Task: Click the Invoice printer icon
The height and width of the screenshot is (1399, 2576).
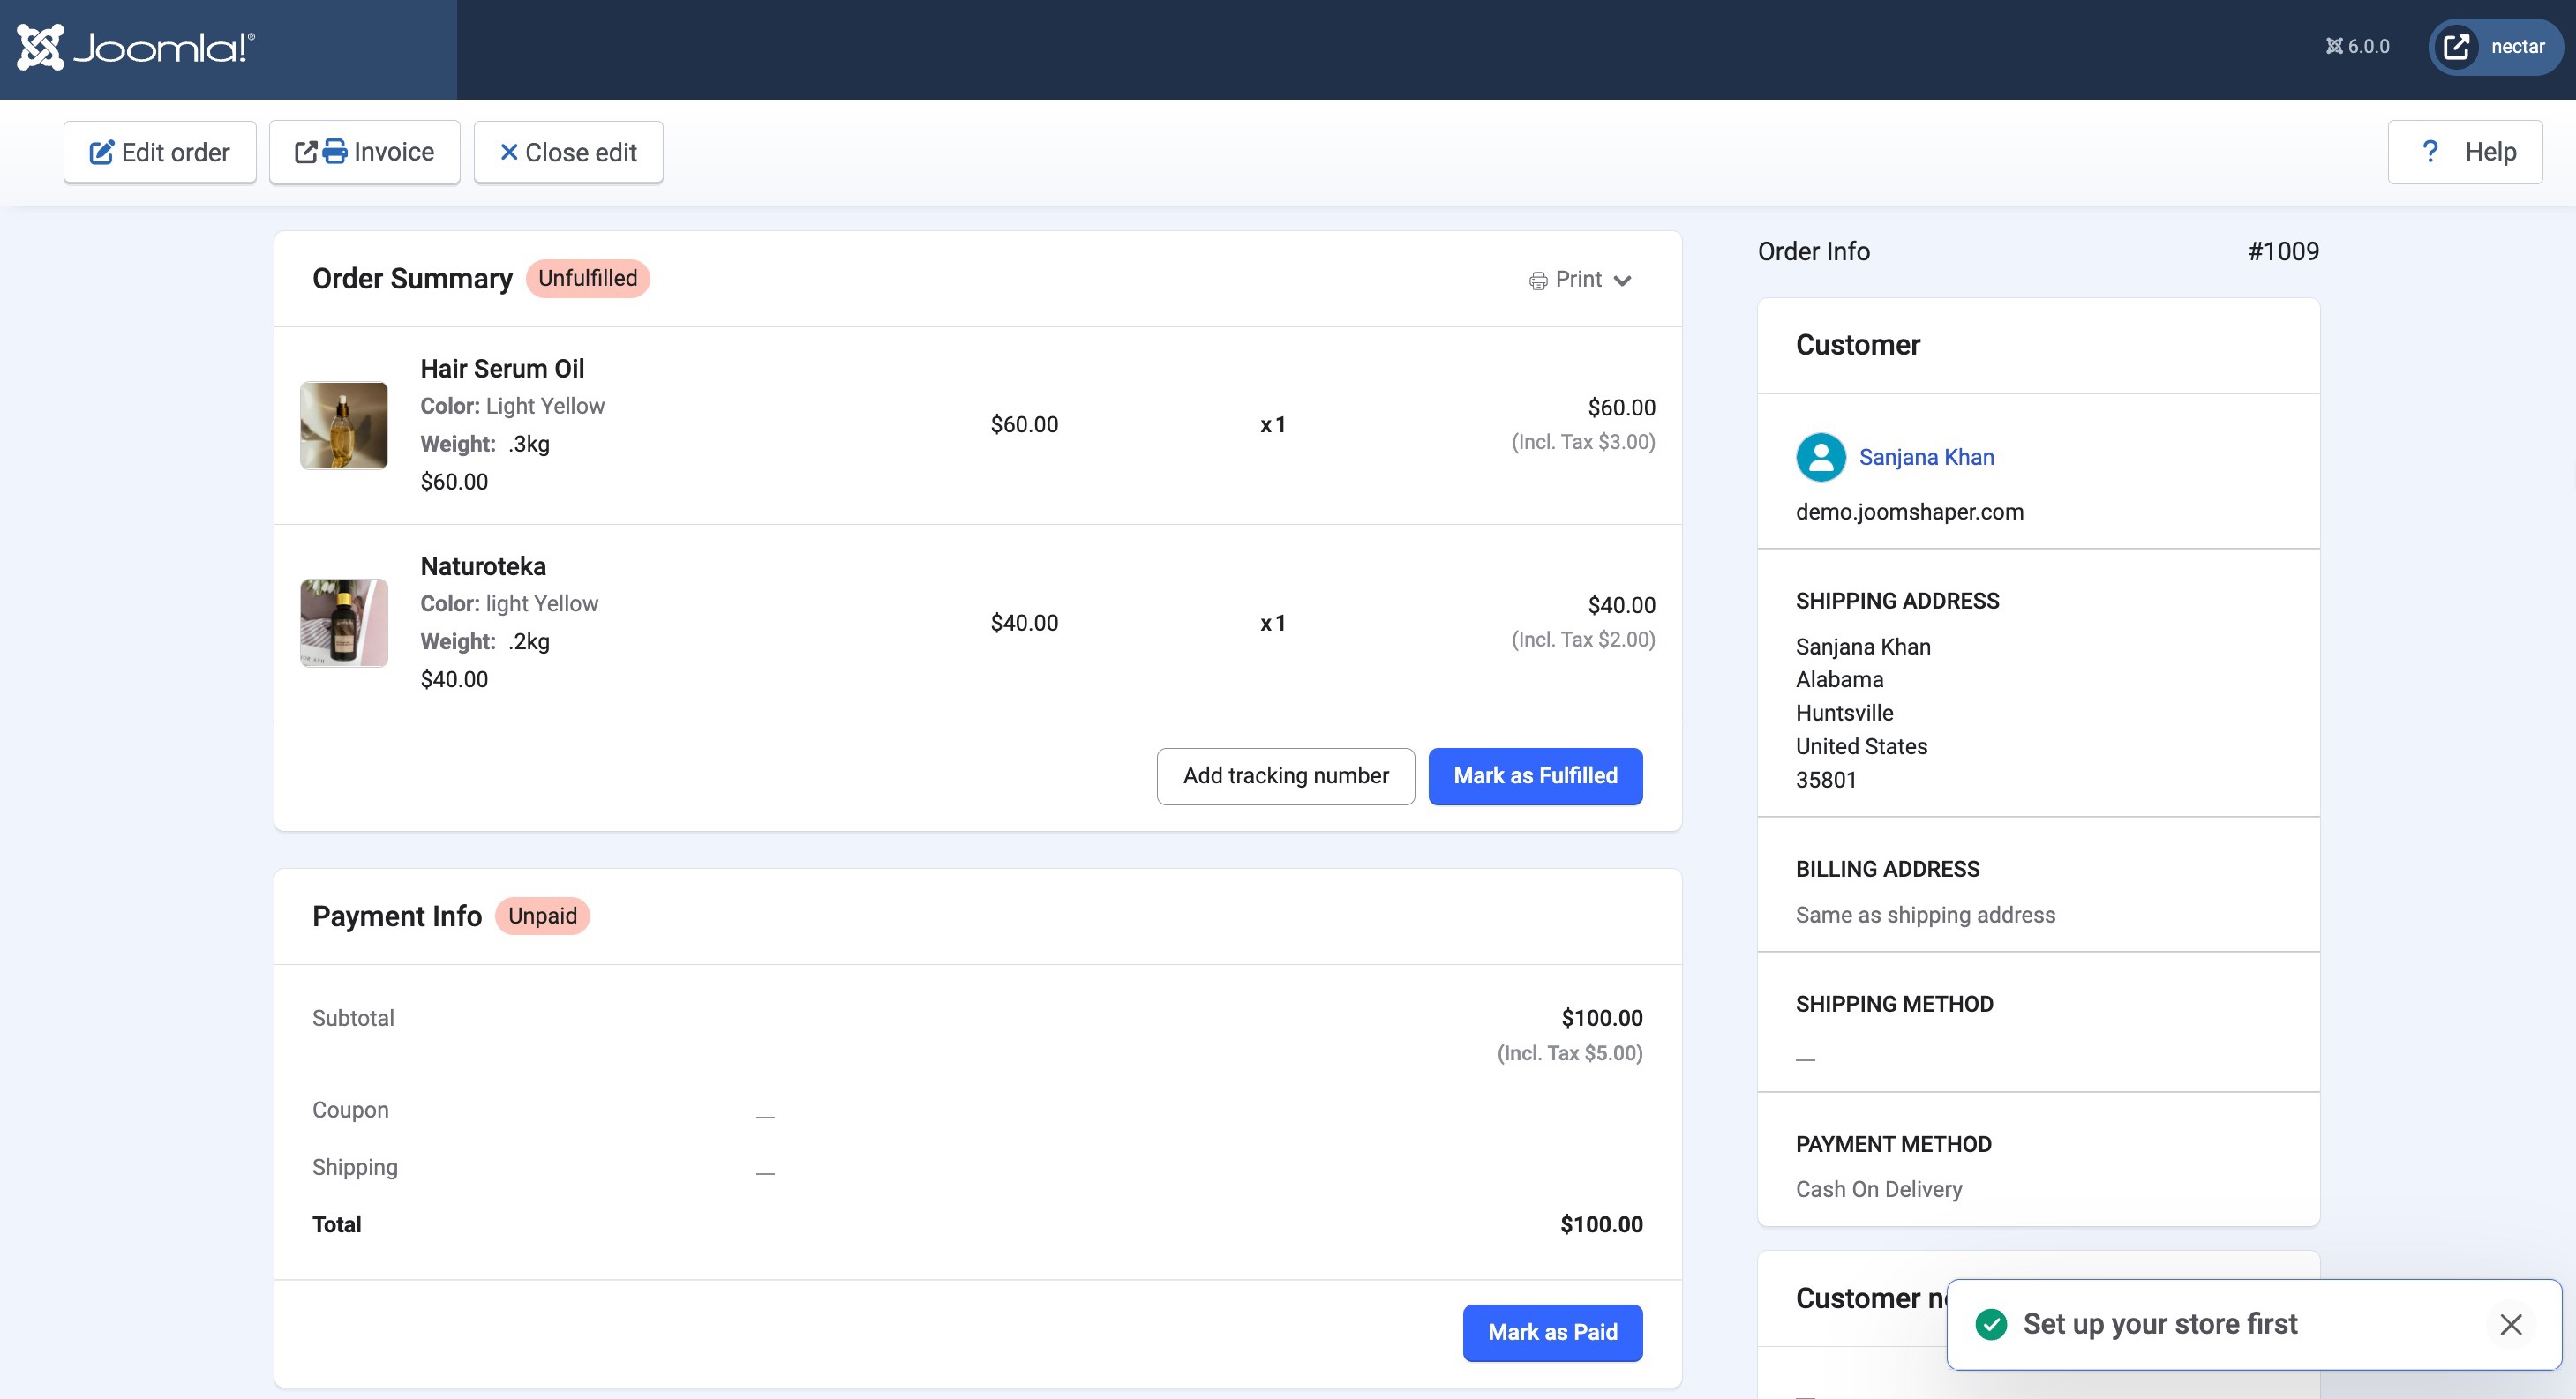Action: point(335,152)
